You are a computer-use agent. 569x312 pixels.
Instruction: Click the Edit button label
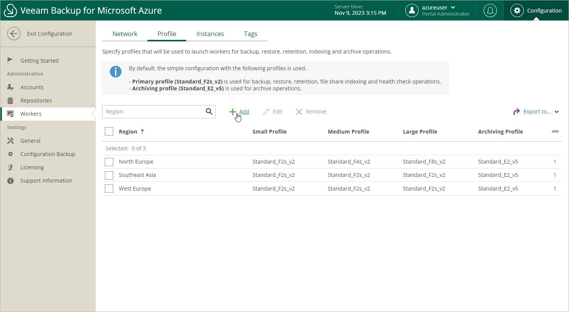(x=278, y=112)
